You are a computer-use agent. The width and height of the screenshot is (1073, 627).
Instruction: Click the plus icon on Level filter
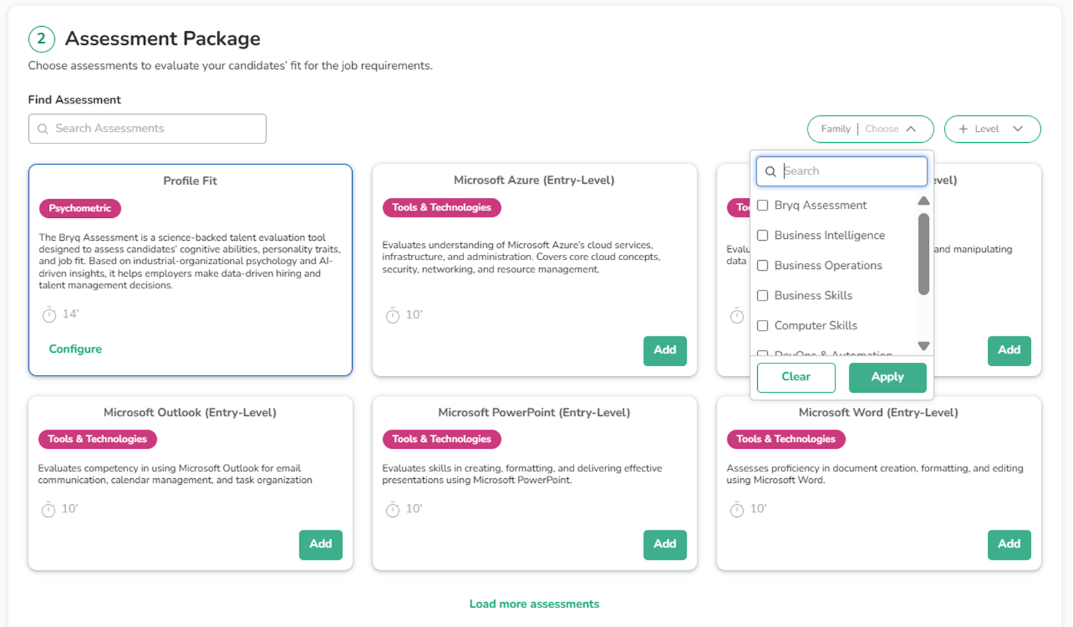click(x=963, y=129)
